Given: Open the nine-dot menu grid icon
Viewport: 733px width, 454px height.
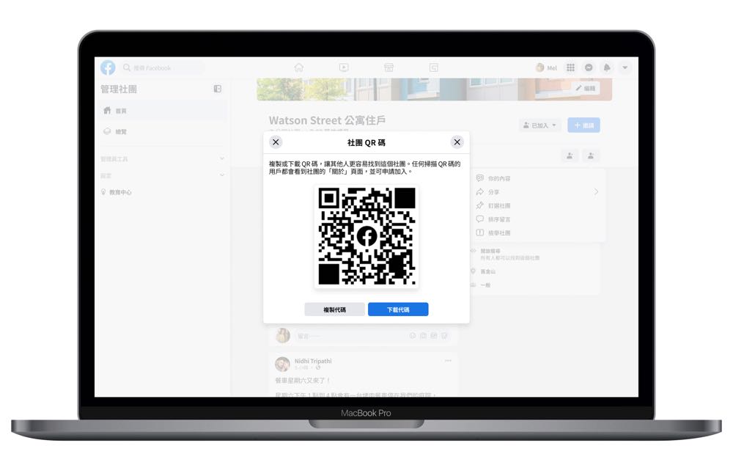Looking at the screenshot, I should [571, 67].
